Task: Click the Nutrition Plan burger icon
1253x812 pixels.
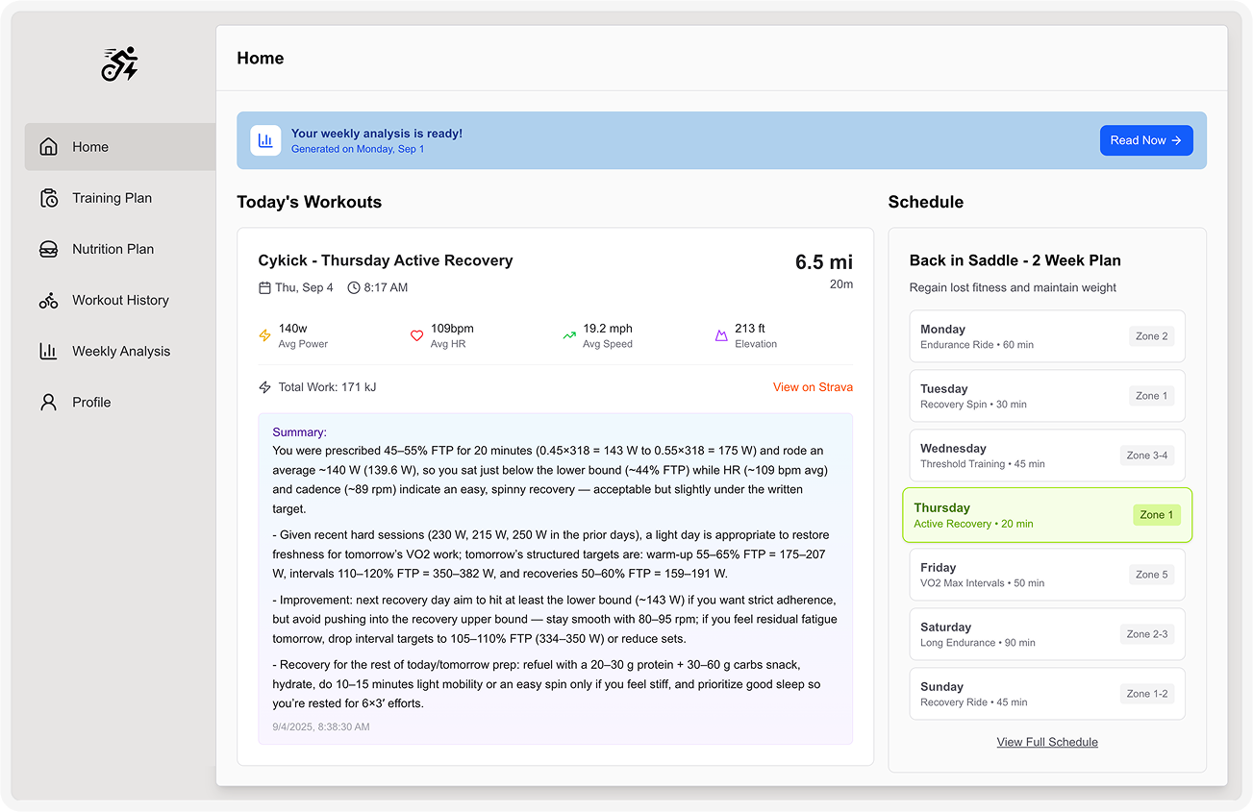Action: (48, 249)
